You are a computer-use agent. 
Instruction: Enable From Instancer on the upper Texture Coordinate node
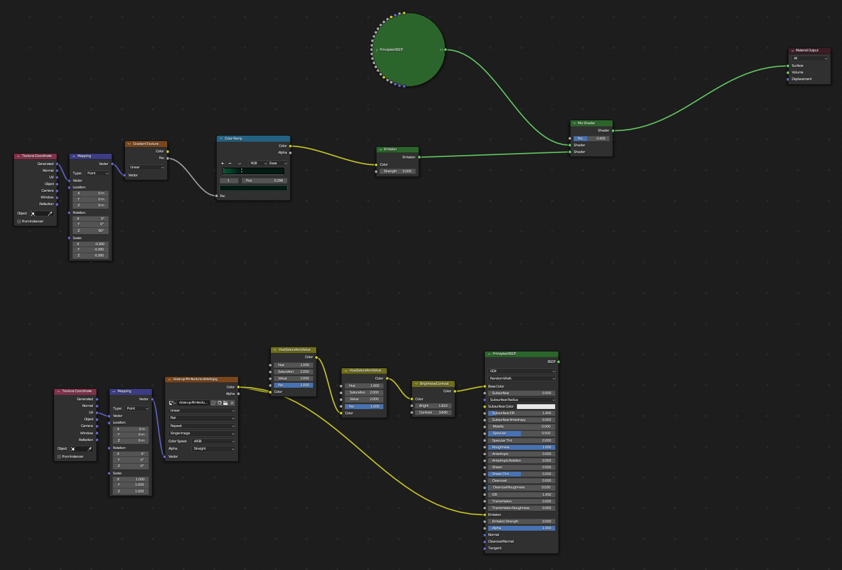(x=19, y=221)
